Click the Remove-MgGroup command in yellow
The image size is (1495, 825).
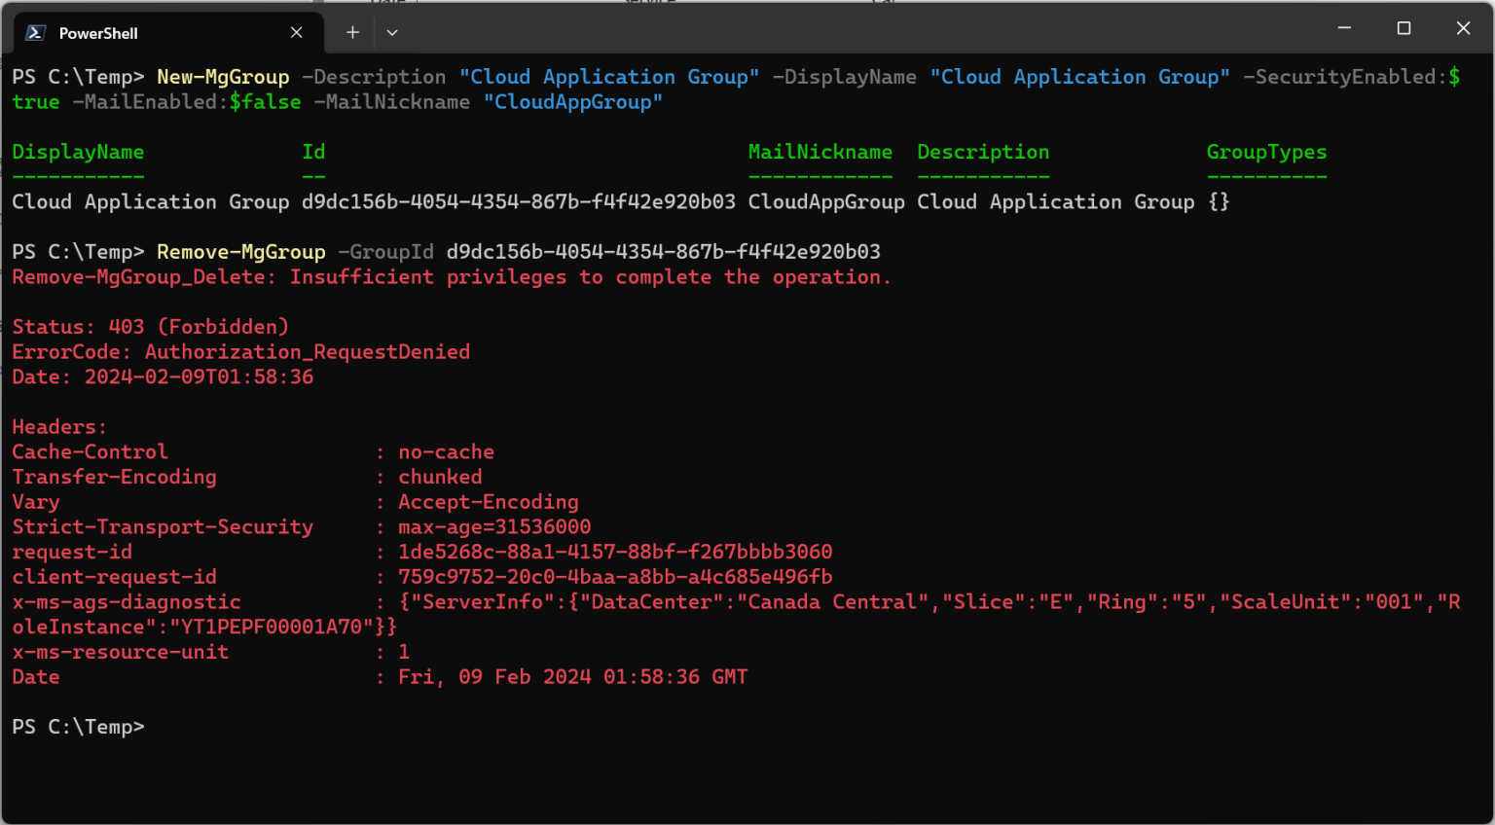[x=241, y=252]
